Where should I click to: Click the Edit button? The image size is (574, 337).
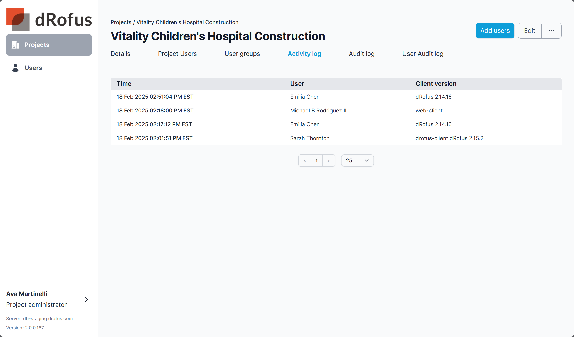point(529,31)
